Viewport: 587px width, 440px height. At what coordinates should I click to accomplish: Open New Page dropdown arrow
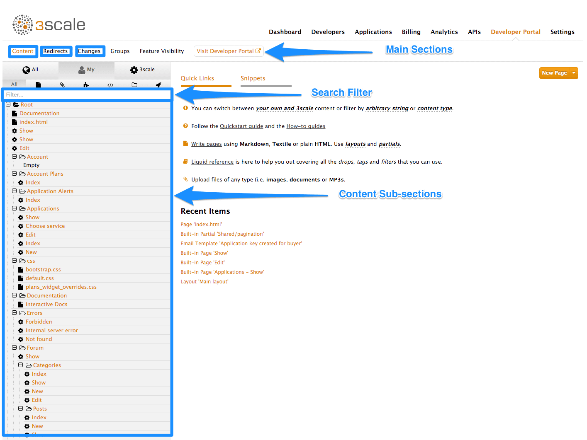pyautogui.click(x=574, y=73)
